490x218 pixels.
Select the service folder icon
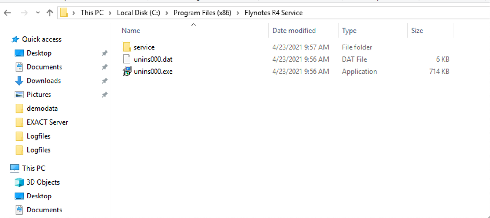[x=127, y=47]
